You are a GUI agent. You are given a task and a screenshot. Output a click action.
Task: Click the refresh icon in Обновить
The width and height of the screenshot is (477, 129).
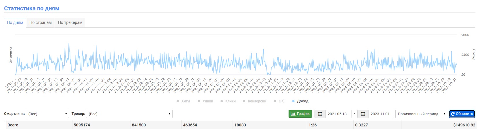[x=453, y=114]
